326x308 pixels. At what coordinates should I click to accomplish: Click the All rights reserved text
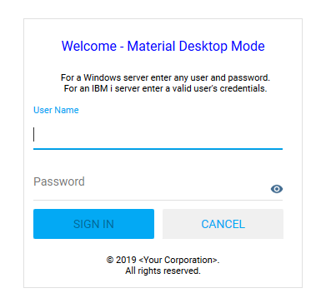point(163,271)
